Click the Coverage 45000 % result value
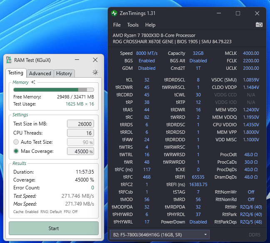This screenshot has width=270, height=243. pyautogui.click(x=84, y=180)
